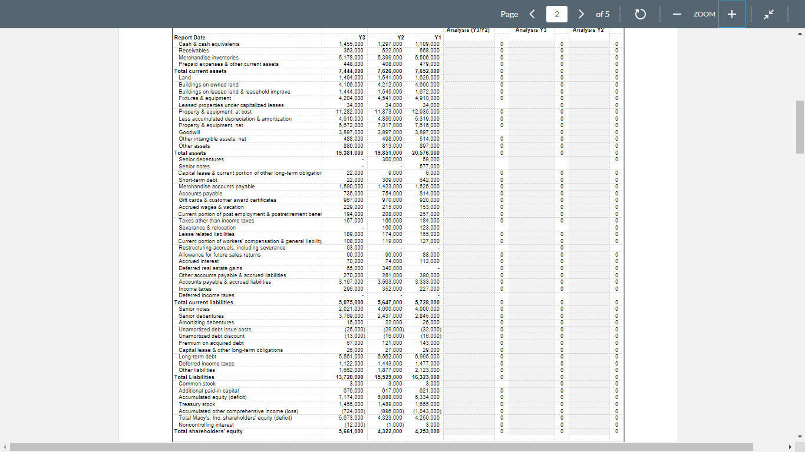Screen dimensions: 805x452
Task: Click the 'Goodwill' row label
Action: (x=189, y=132)
